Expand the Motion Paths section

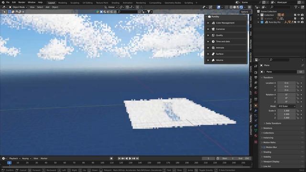tap(269, 142)
